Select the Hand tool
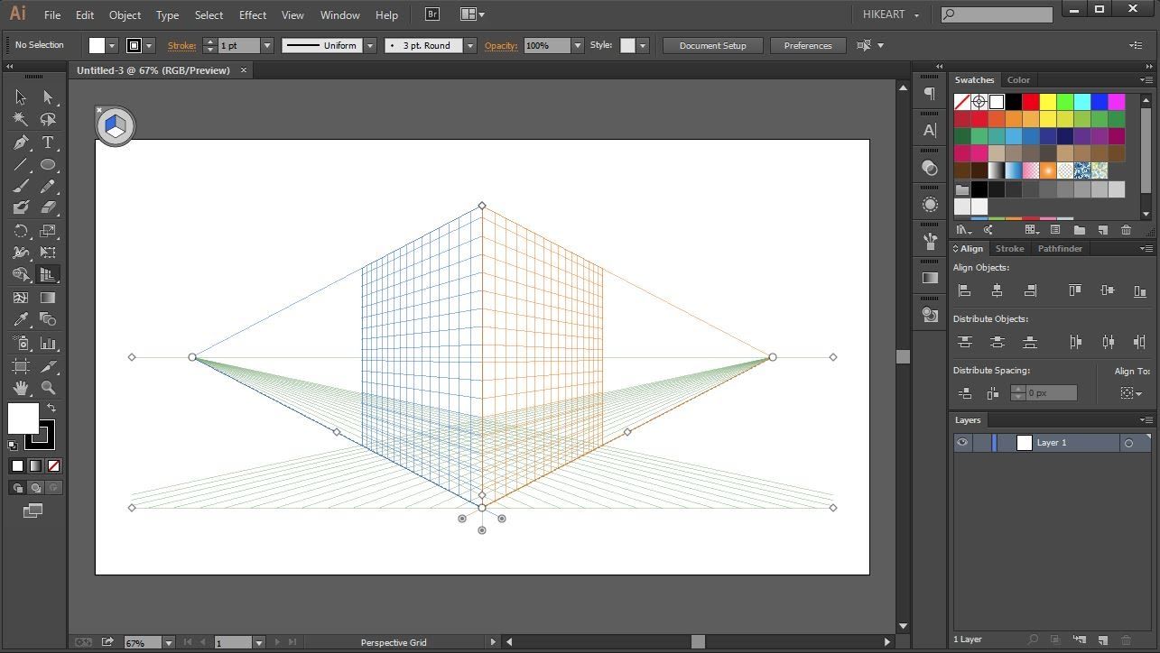Viewport: 1160px width, 653px height. (21, 388)
